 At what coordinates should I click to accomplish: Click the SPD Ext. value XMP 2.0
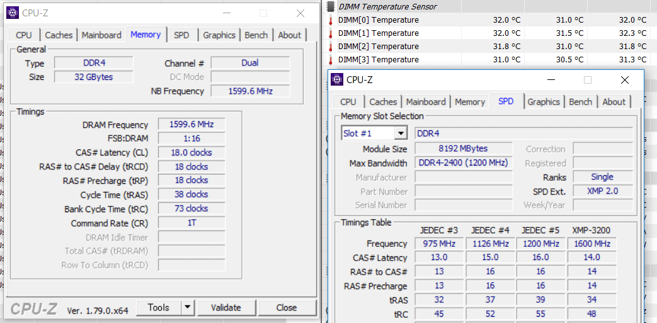pos(603,191)
